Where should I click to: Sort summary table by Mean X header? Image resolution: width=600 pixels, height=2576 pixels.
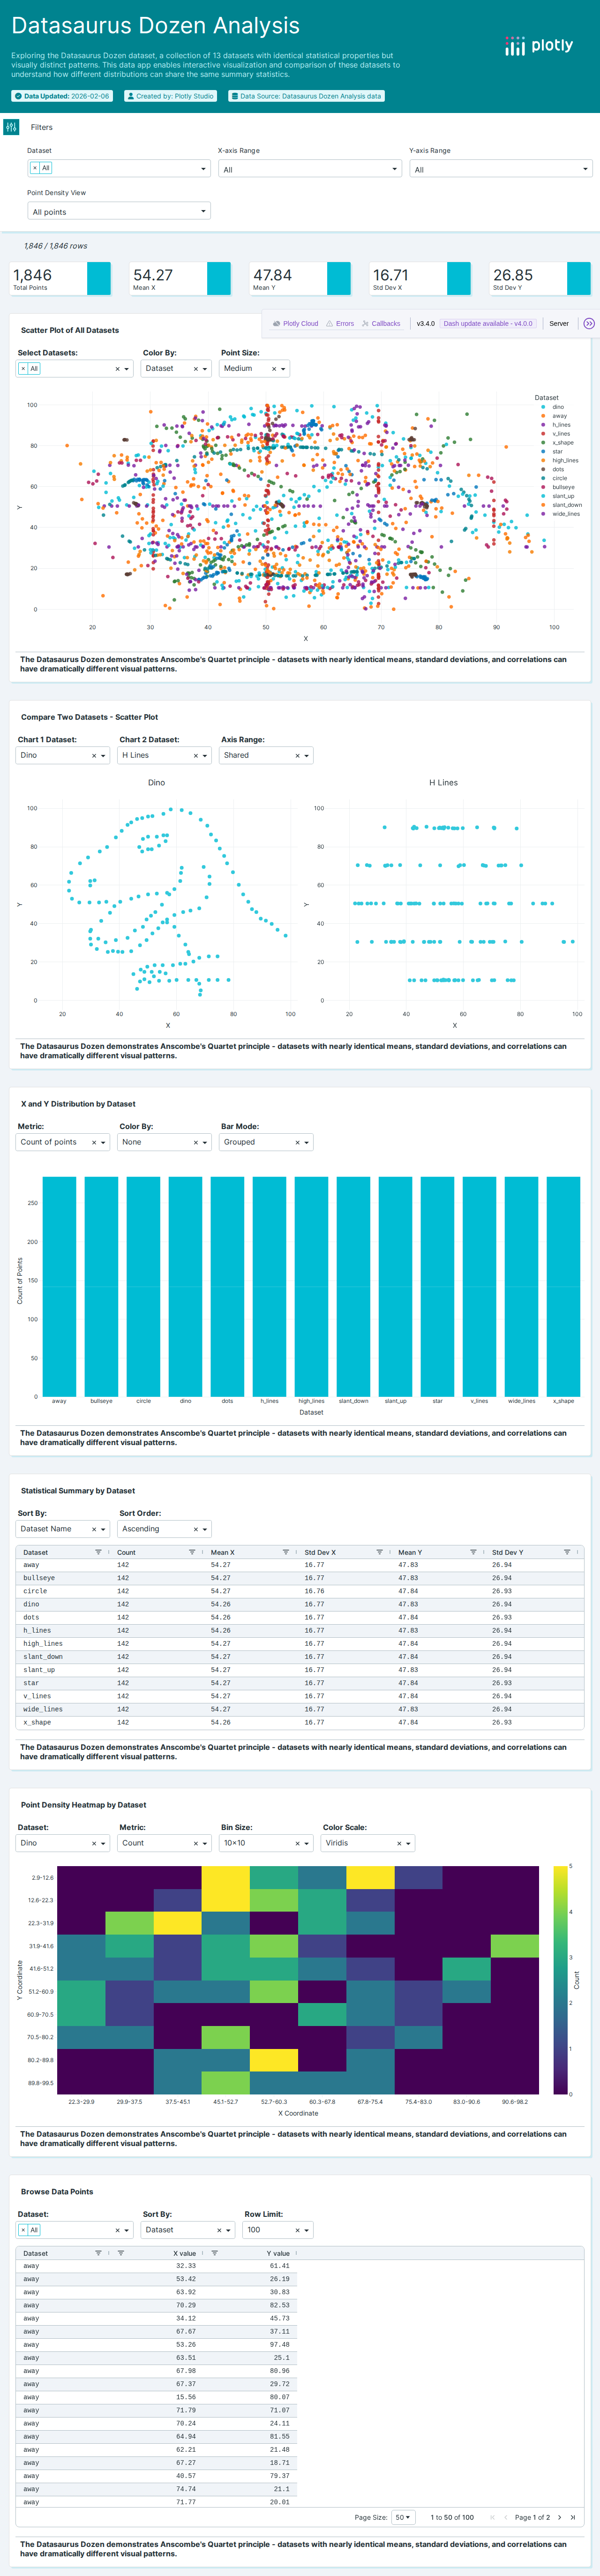click(223, 1552)
